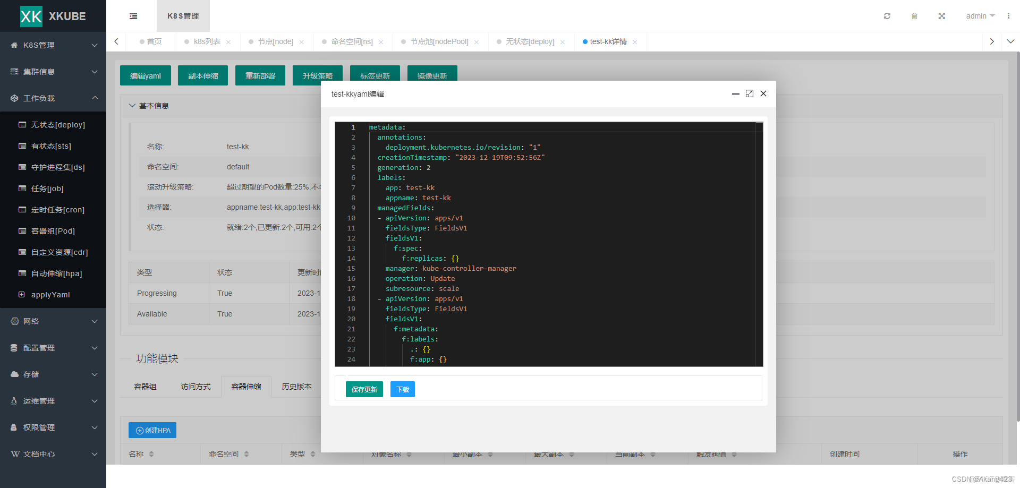Screen dimensions: 1020x488
Task: Open 任务[job] in the sidebar
Action: [x=53, y=189]
